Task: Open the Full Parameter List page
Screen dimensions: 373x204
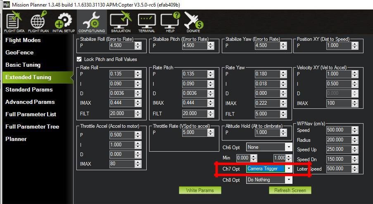Action: [x=31, y=114]
